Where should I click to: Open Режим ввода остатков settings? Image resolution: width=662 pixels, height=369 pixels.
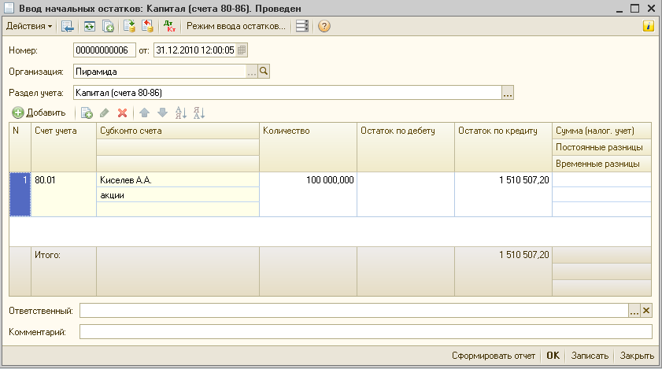point(235,26)
